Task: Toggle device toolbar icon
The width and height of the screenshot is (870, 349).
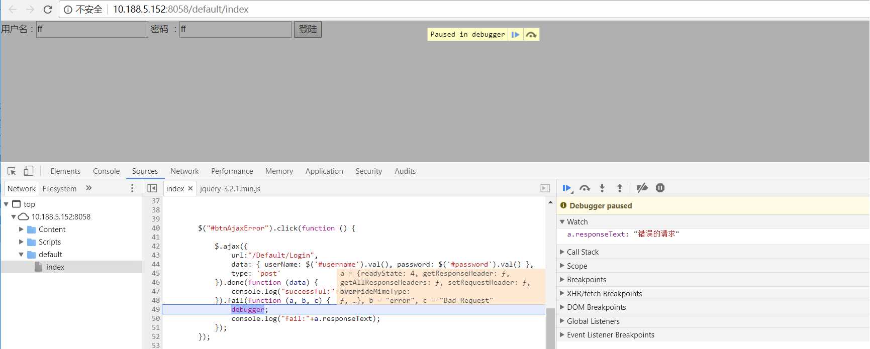Action: 29,171
